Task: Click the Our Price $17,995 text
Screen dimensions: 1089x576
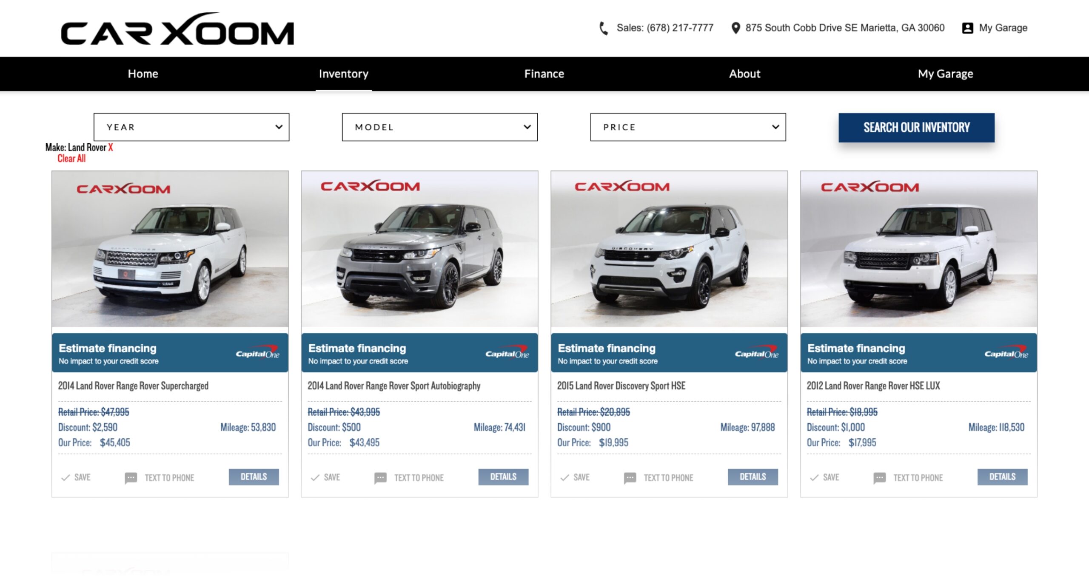Action: pos(841,443)
